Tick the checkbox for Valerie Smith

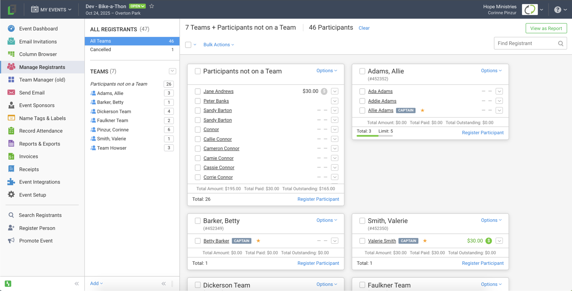click(362, 241)
